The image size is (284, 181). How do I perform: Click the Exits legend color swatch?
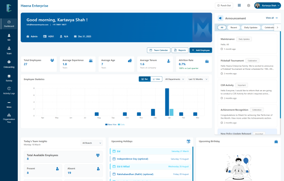(x=119, y=124)
